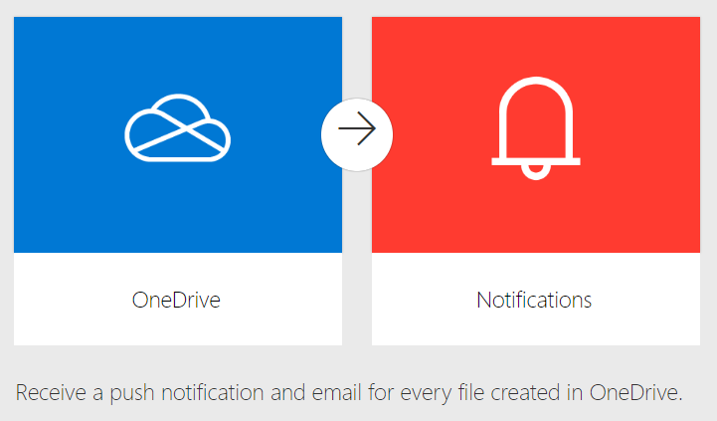Select the OneDrive label text
This screenshot has height=421, width=717.
pos(176,301)
